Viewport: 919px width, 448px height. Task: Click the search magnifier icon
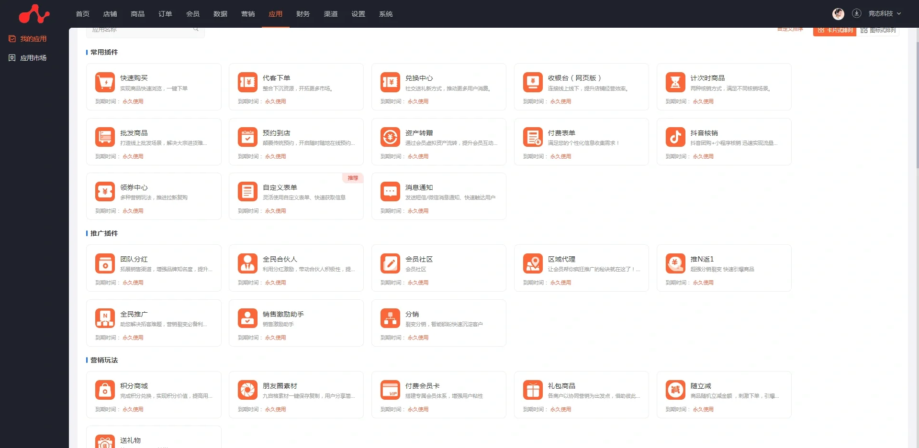click(196, 30)
